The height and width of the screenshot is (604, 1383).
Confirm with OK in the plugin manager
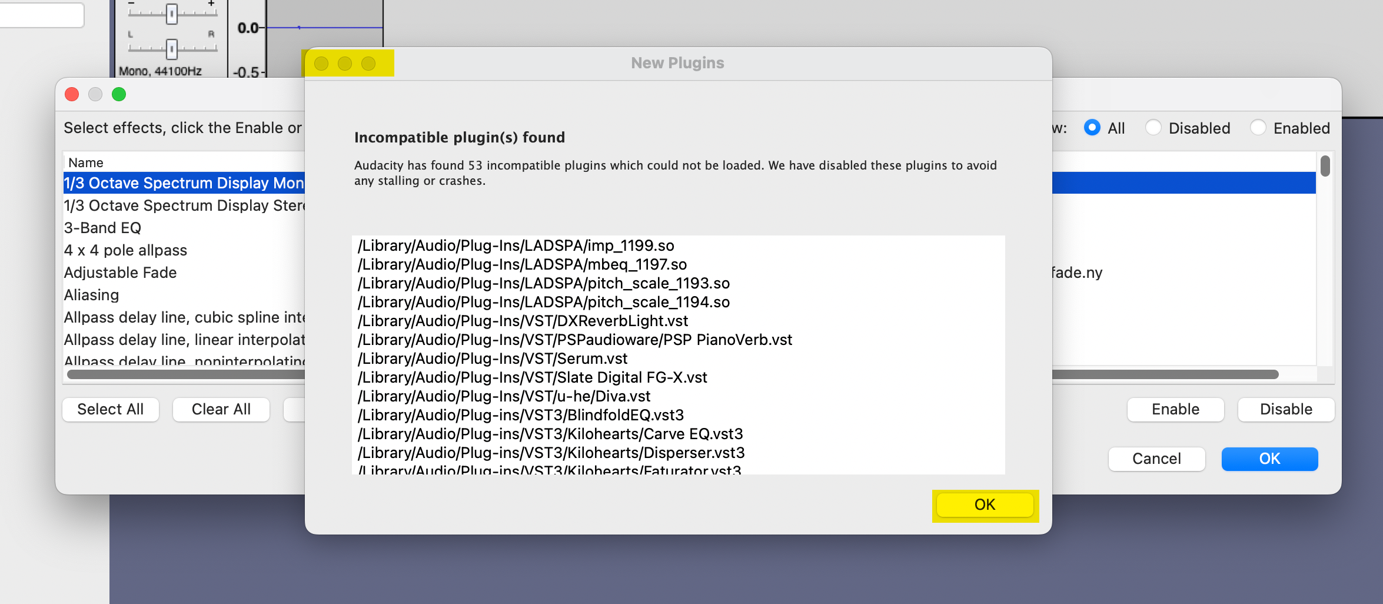[x=1269, y=459]
